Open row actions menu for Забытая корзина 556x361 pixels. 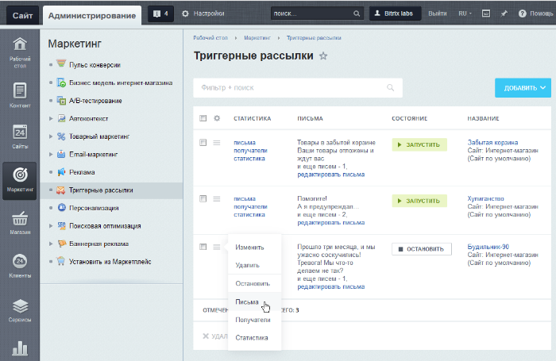[217, 142]
